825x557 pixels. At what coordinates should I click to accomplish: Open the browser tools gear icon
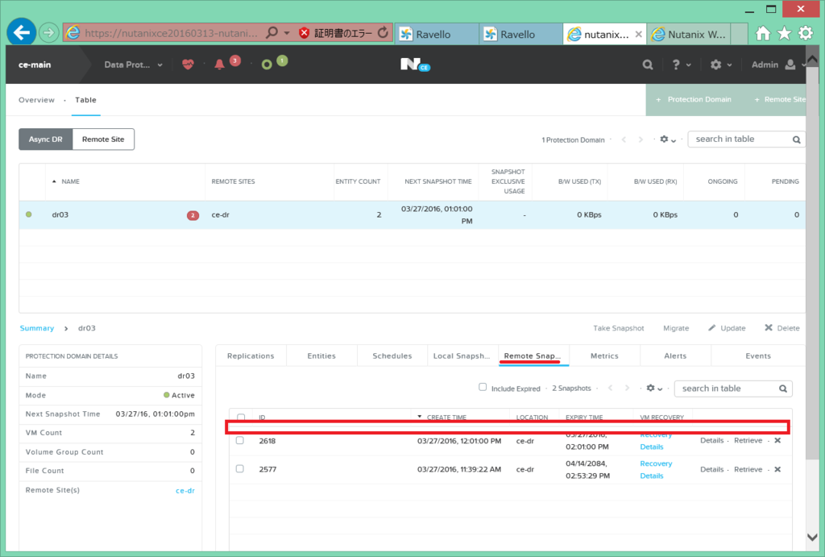click(806, 34)
